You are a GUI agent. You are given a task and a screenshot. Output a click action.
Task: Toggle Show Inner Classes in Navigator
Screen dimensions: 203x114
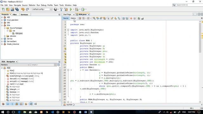click(21, 104)
